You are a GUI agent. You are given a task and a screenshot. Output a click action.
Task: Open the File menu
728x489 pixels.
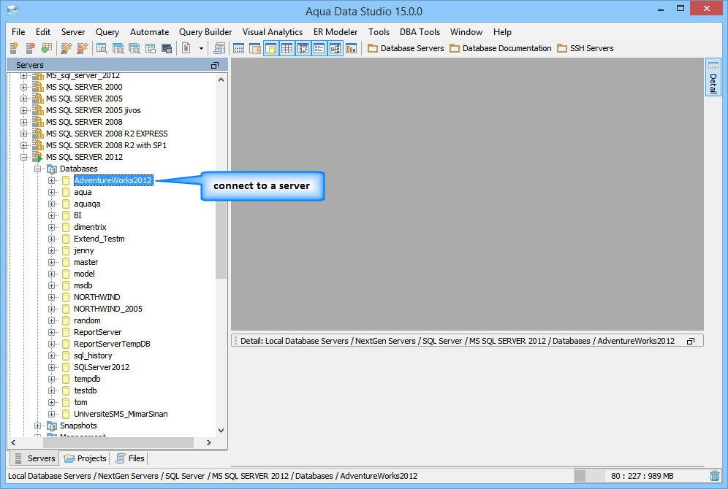coord(18,32)
